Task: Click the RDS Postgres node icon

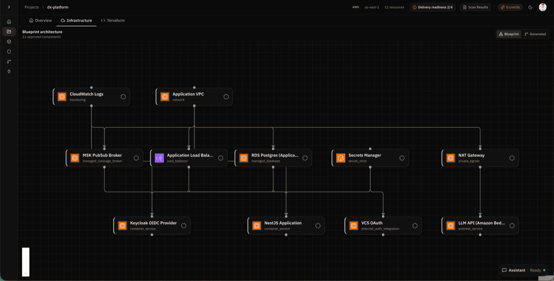Action: pyautogui.click(x=244, y=158)
